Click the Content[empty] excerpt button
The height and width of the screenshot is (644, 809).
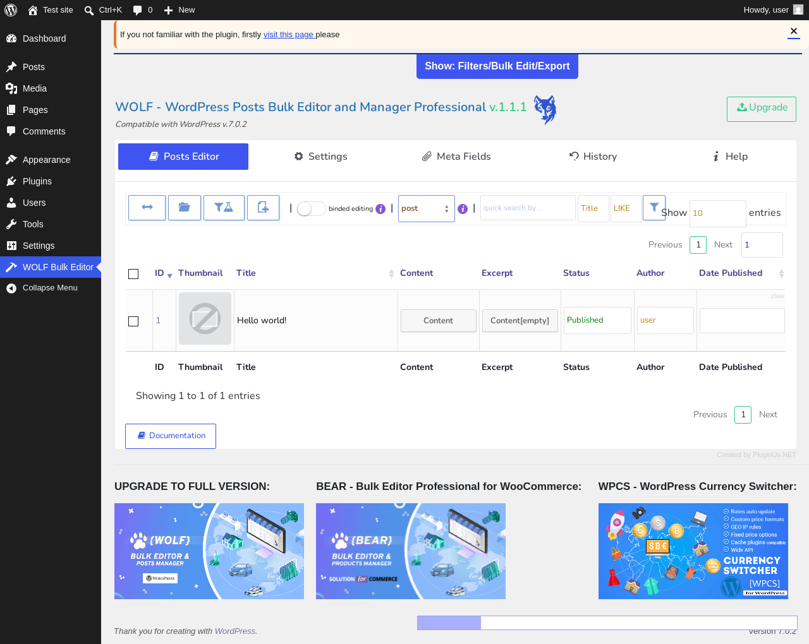point(520,321)
